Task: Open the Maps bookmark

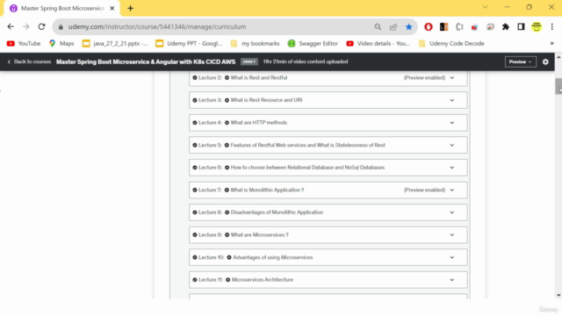Action: (61, 43)
